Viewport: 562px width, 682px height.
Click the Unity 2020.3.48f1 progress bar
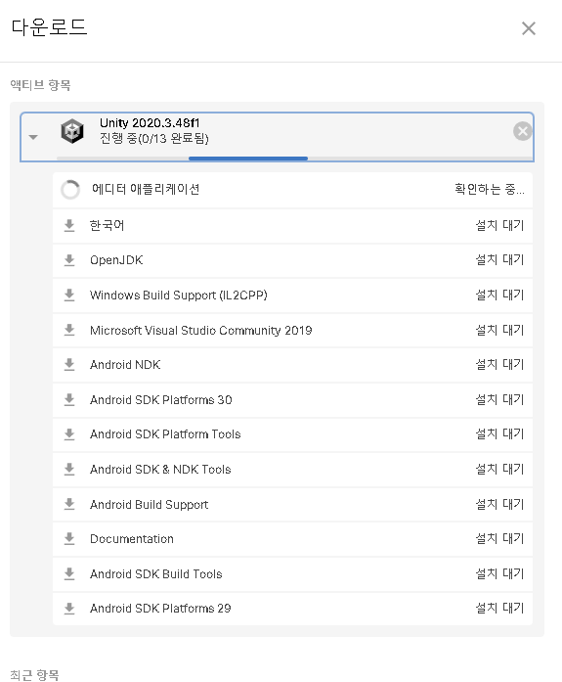point(294,159)
